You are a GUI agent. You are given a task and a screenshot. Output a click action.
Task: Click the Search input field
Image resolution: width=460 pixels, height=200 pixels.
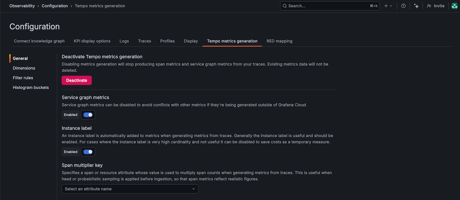[x=330, y=6]
